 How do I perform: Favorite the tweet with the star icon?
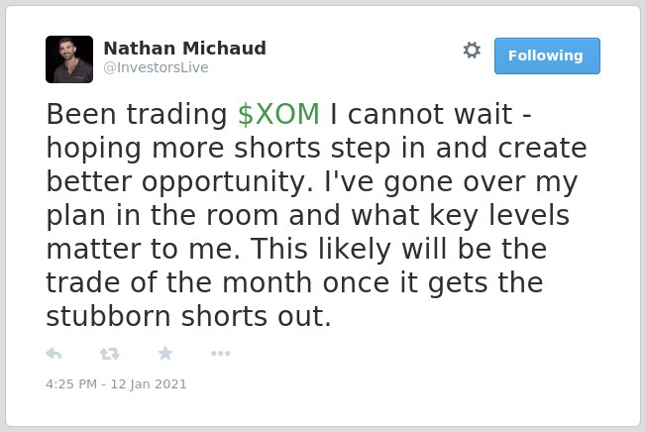pyautogui.click(x=165, y=353)
